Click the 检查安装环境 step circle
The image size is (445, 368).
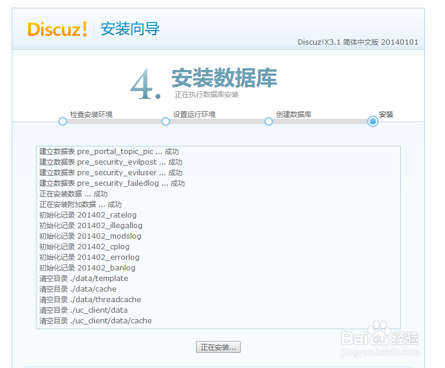coord(62,121)
